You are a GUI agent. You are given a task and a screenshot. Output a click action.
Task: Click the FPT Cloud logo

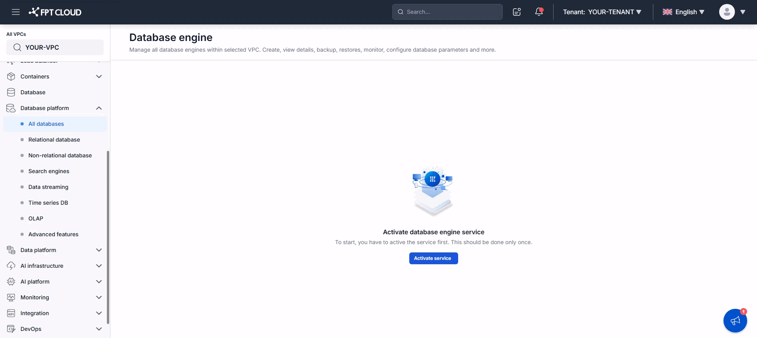pyautogui.click(x=55, y=12)
